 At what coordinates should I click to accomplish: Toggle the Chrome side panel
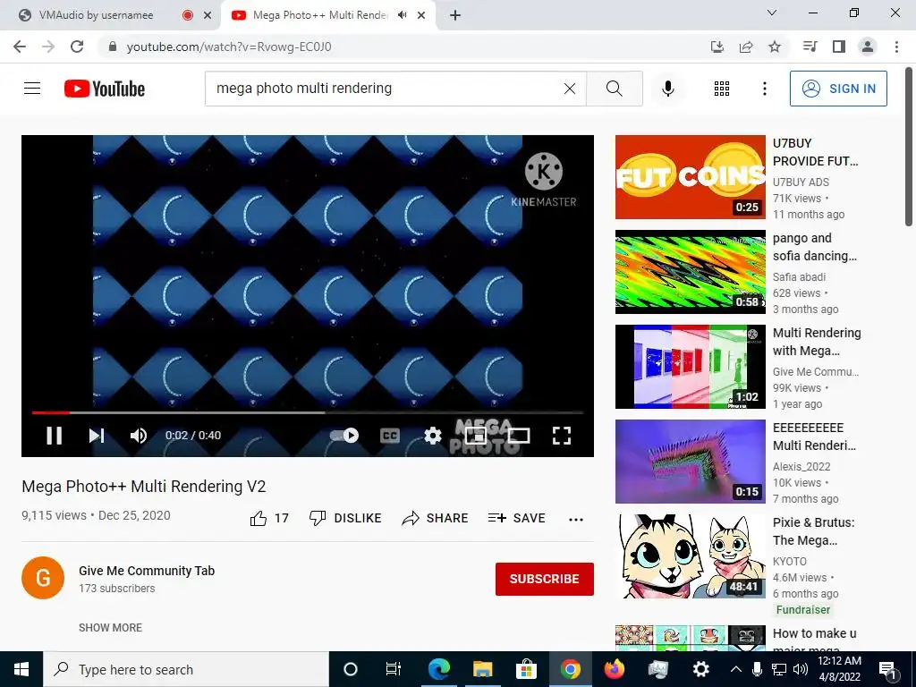[x=839, y=47]
